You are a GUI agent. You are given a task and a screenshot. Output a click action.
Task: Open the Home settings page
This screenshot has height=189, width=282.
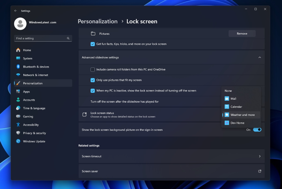pyautogui.click(x=43, y=50)
